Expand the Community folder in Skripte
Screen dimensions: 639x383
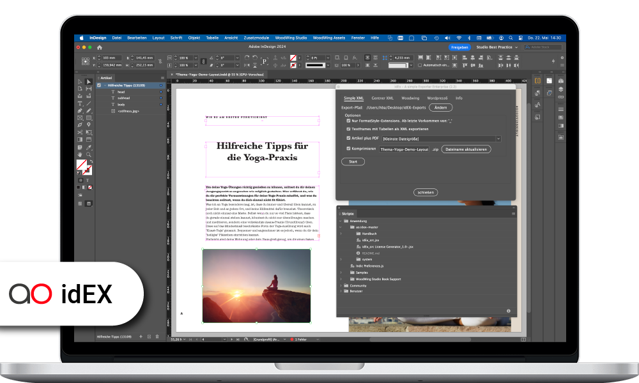point(341,286)
